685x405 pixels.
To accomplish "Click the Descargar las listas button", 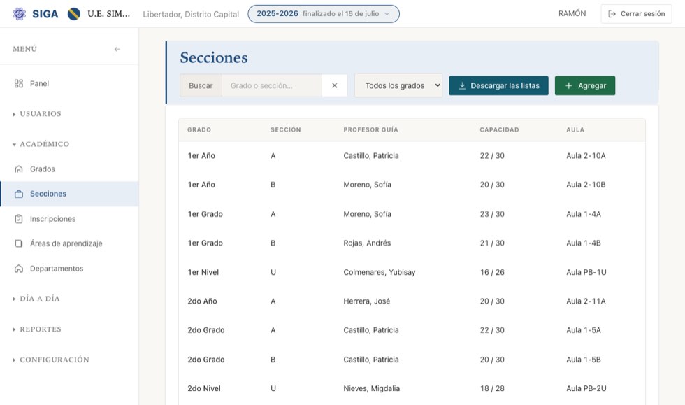I will [498, 86].
